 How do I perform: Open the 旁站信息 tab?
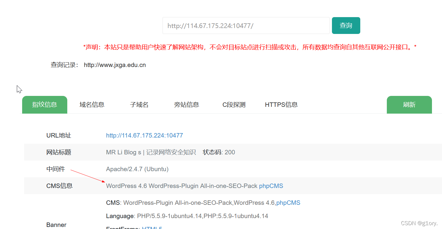coord(186,104)
